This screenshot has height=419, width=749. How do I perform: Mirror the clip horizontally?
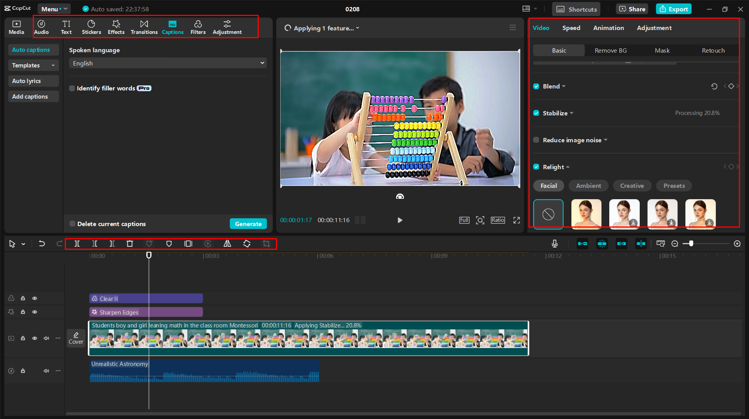(228, 244)
